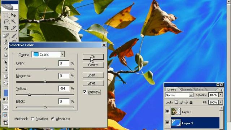231x130 pixels.
Task: Hide Layer 2 with its eye icon
Action: click(x=167, y=122)
